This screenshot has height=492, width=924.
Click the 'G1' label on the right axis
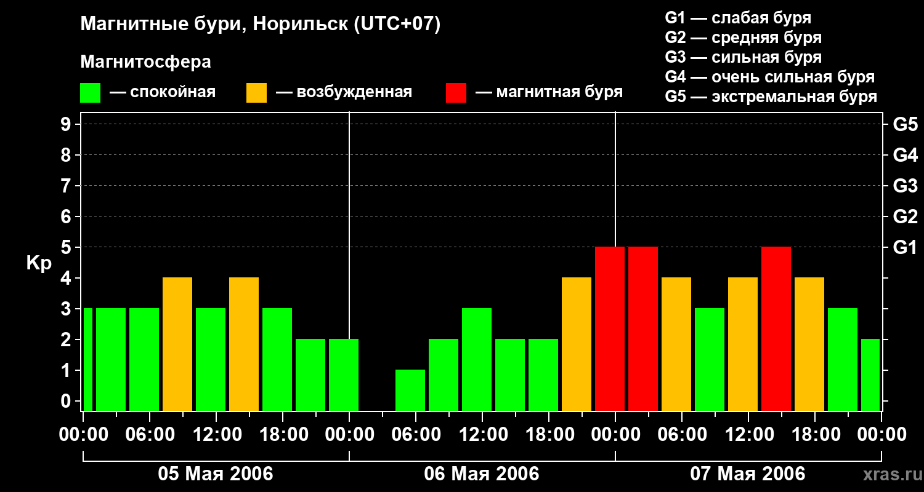pos(906,247)
